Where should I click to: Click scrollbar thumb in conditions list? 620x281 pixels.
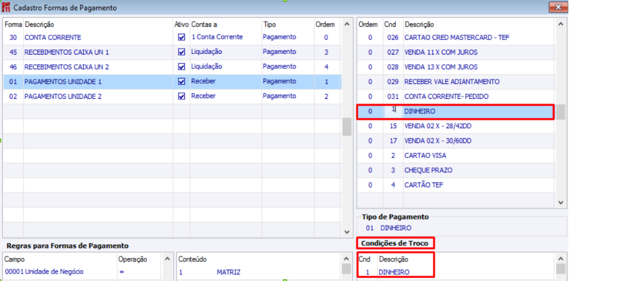pos(561,113)
